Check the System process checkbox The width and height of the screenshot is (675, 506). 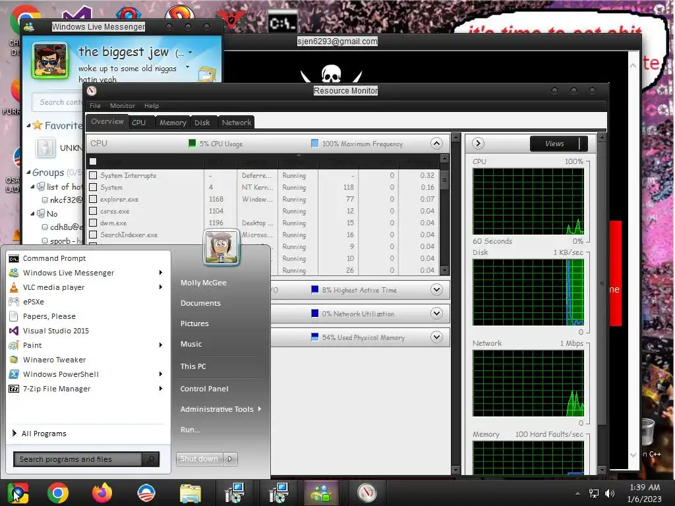click(93, 187)
